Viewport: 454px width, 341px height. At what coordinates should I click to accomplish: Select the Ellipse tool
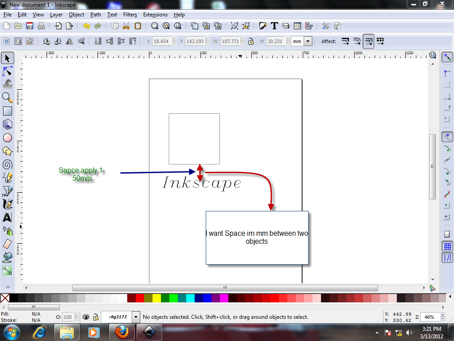pos(8,138)
